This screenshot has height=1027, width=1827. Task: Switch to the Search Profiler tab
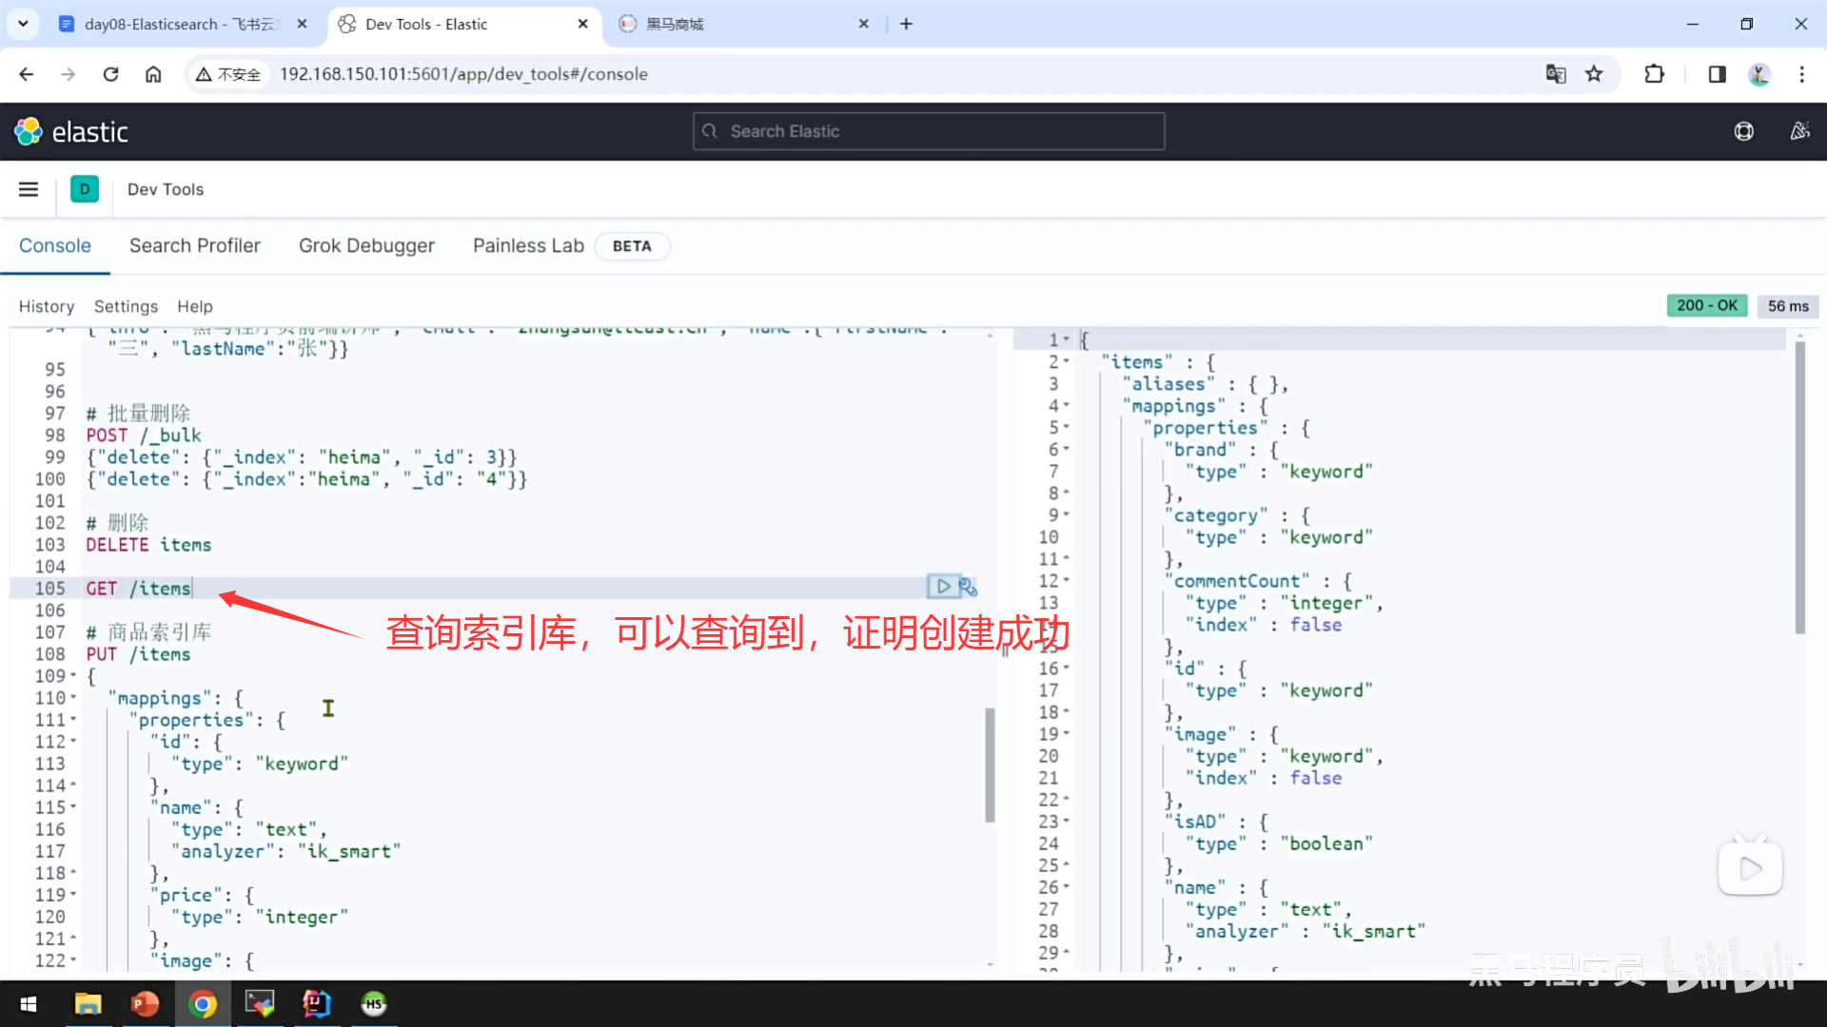(194, 245)
